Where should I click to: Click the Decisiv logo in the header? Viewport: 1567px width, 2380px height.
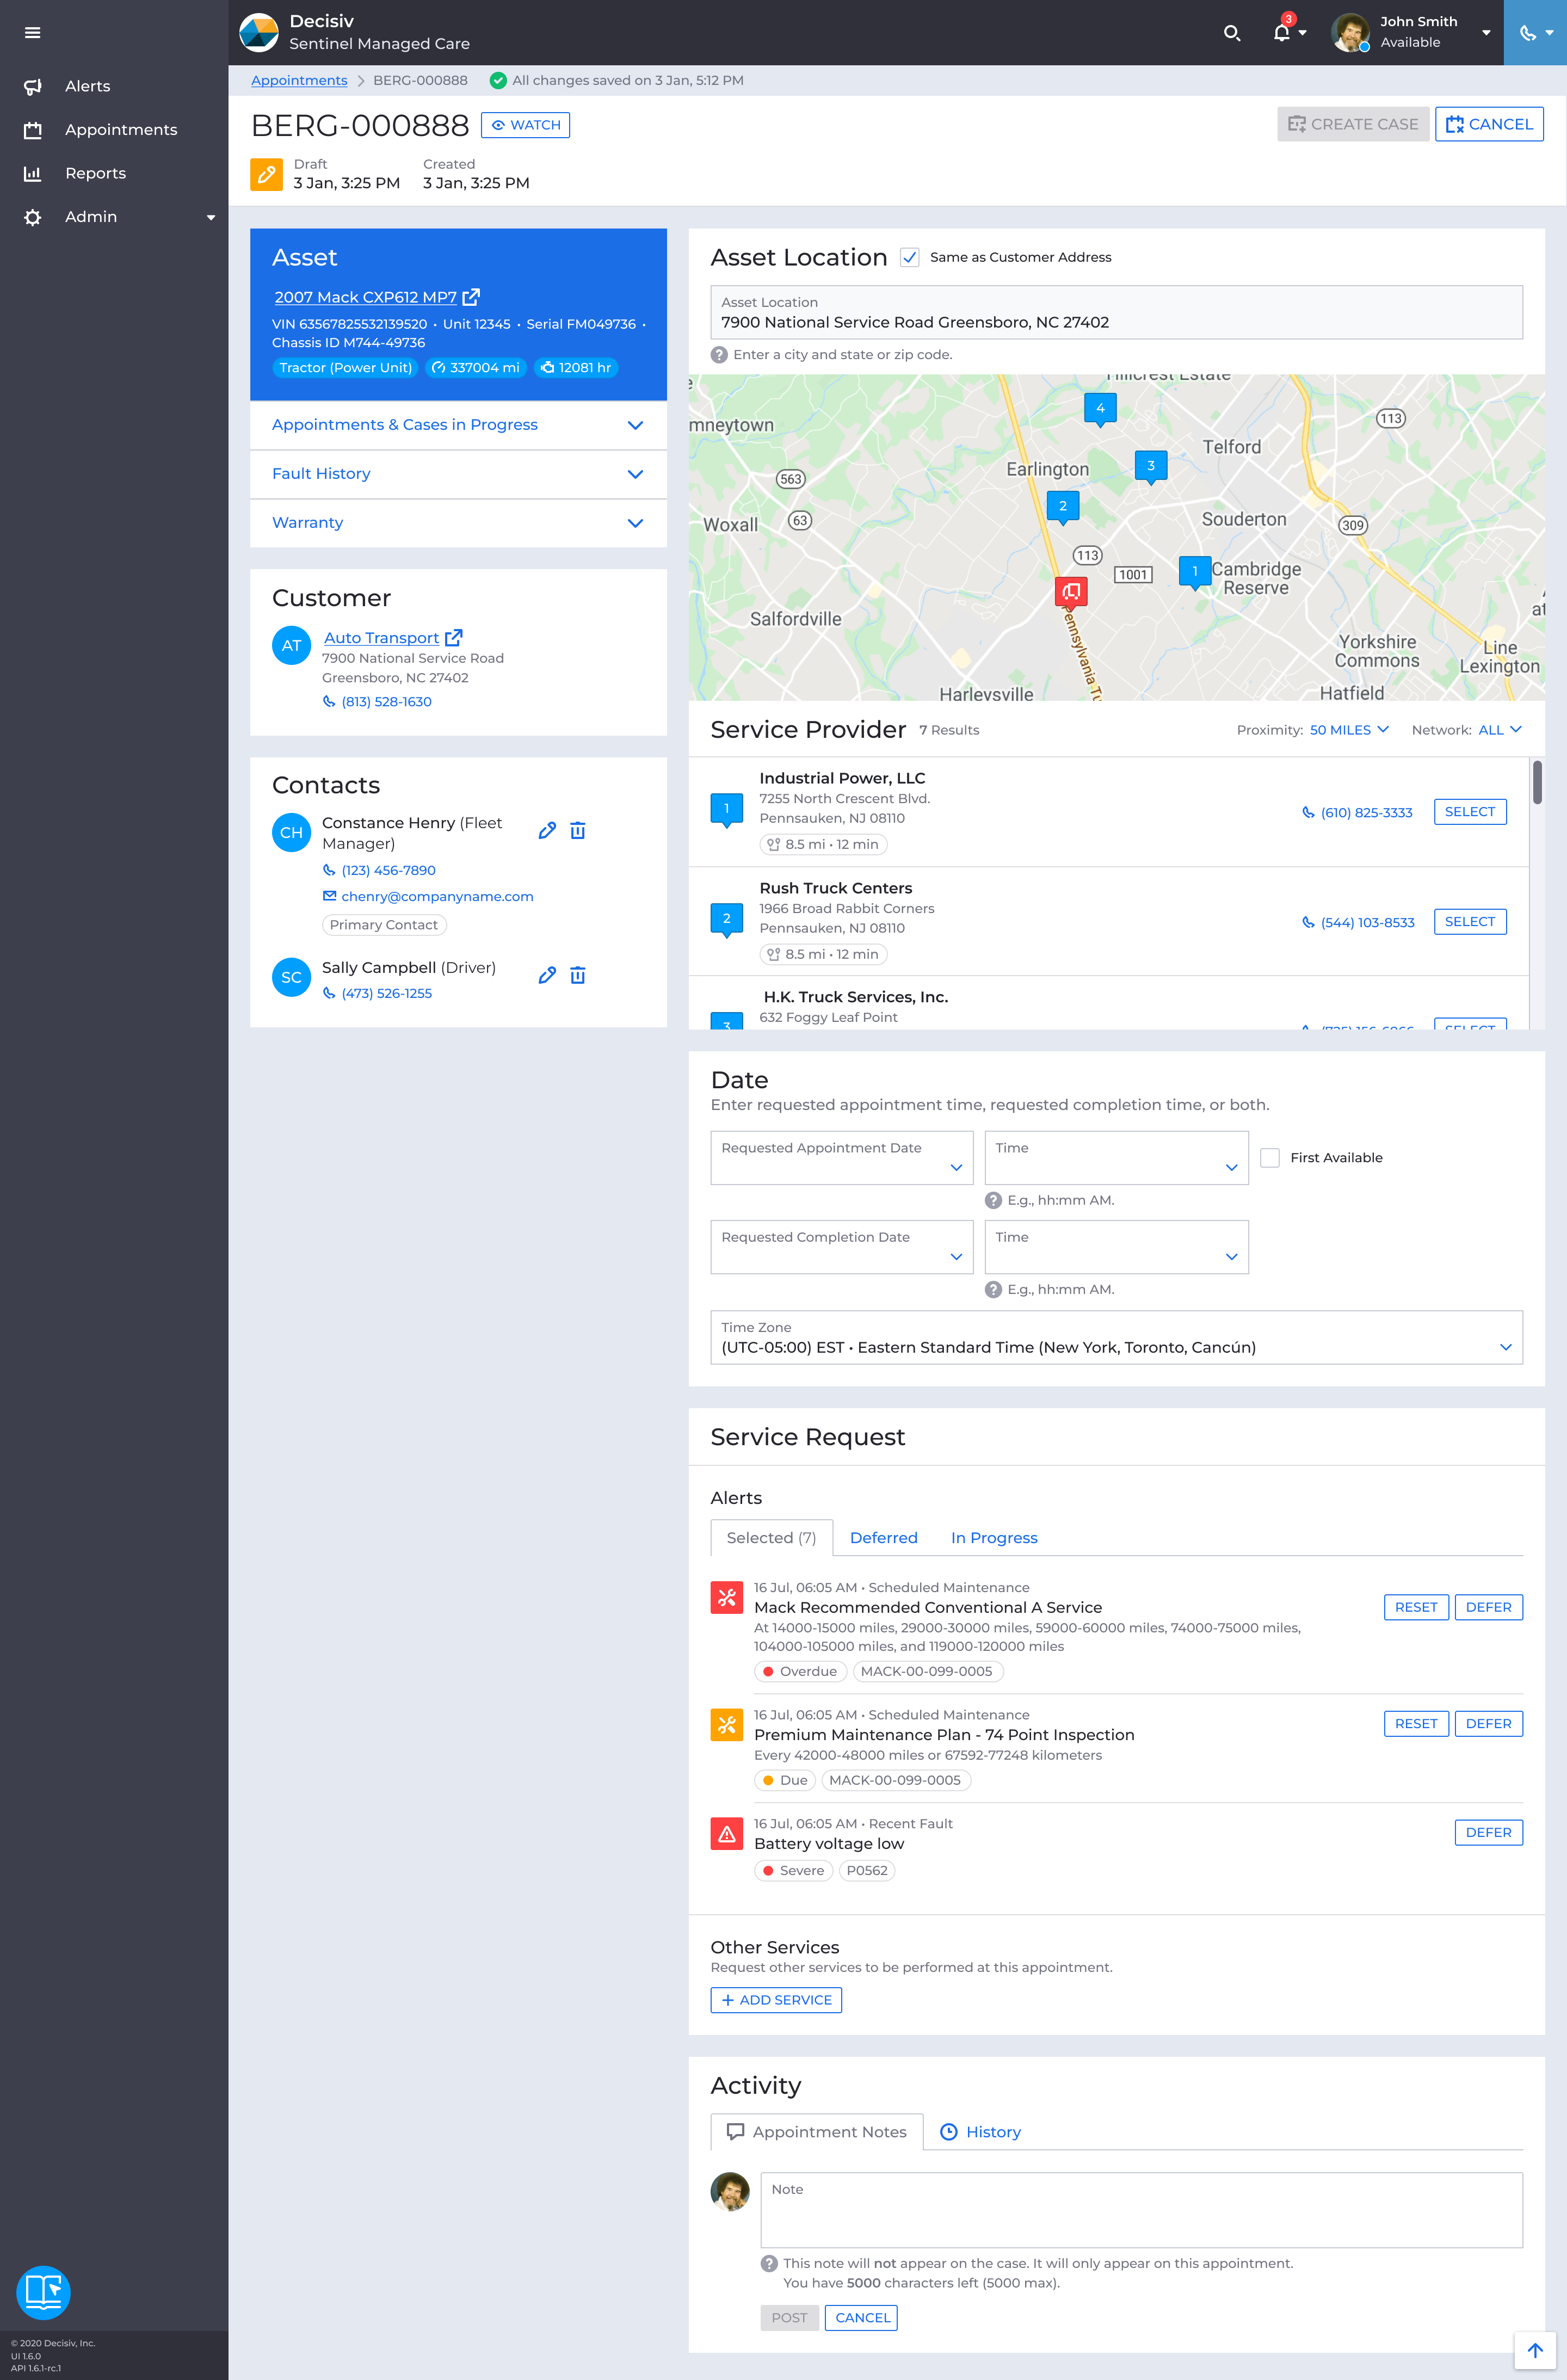pos(259,33)
